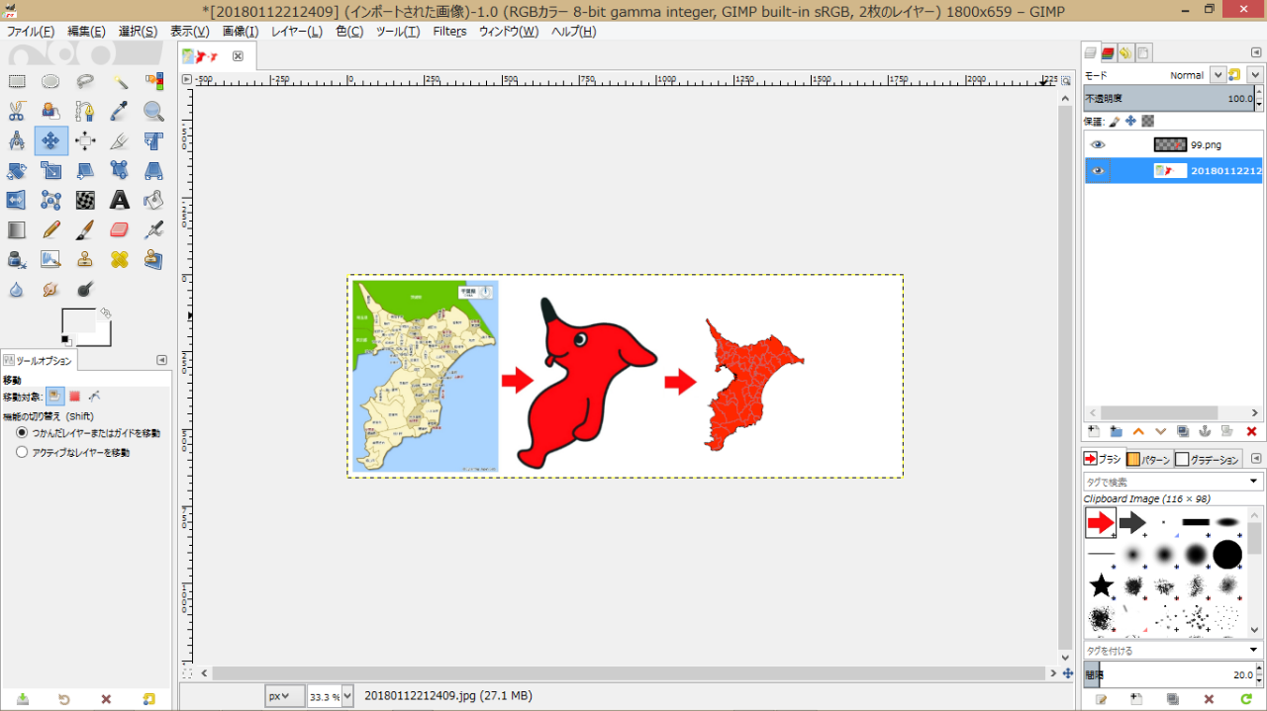Open the レイヤー(L) menu
Screen dimensions: 1267x711
pos(297,32)
